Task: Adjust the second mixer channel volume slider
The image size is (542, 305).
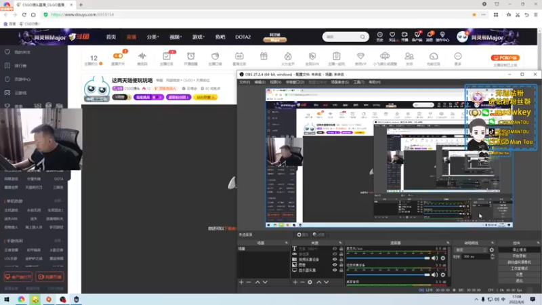Action: [388, 274]
